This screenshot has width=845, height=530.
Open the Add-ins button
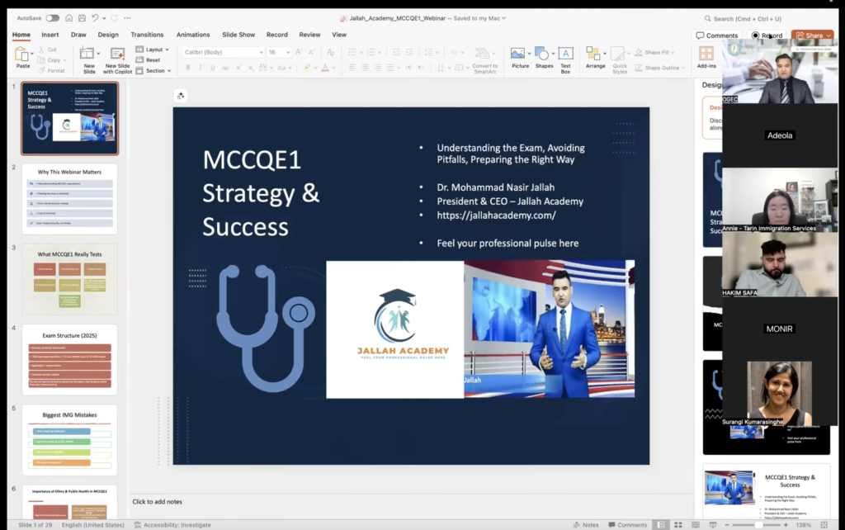706,58
